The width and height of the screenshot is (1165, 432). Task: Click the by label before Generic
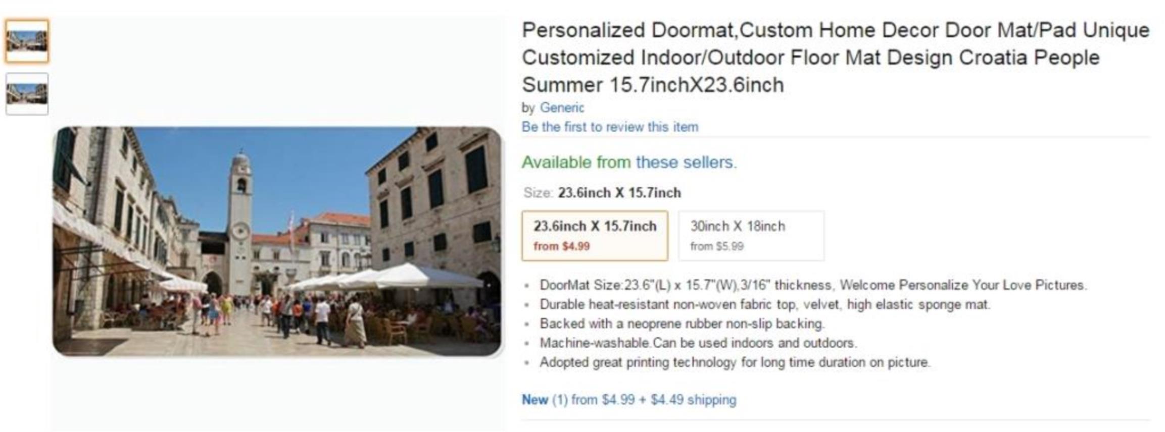click(x=528, y=108)
